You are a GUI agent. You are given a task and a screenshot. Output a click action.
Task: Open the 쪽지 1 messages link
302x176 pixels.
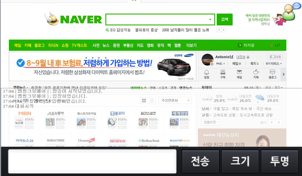pos(254,63)
